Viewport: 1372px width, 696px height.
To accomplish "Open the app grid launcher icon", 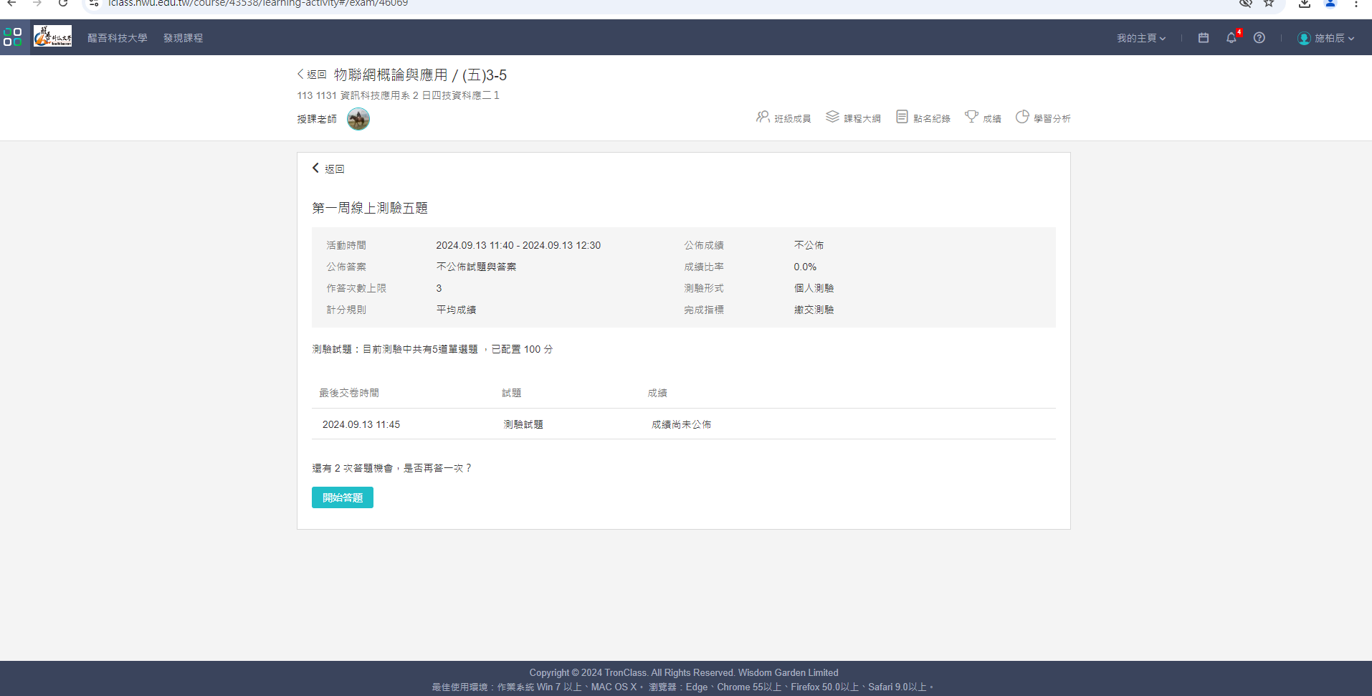I will tap(12, 37).
